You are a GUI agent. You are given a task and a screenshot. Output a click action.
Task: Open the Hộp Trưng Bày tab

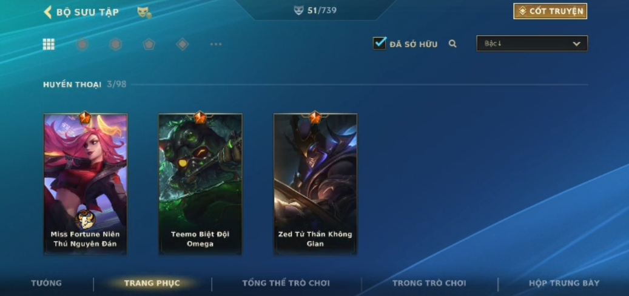point(564,283)
